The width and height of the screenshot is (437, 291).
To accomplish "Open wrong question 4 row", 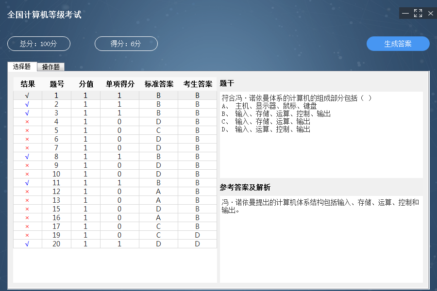I will pyautogui.click(x=115, y=122).
